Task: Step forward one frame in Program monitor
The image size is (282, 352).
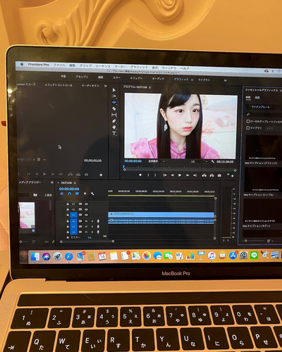Action: pyautogui.click(x=188, y=175)
